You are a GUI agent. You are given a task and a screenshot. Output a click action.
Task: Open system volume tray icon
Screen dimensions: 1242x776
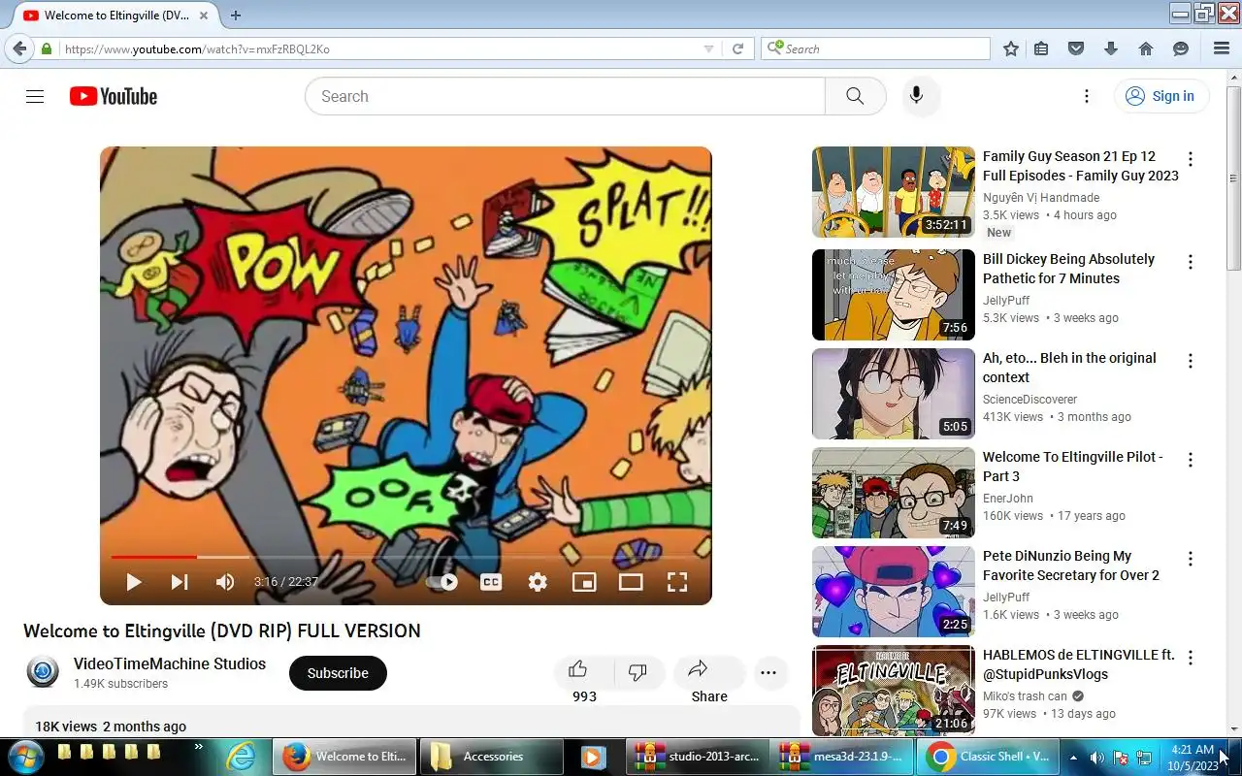click(1097, 757)
